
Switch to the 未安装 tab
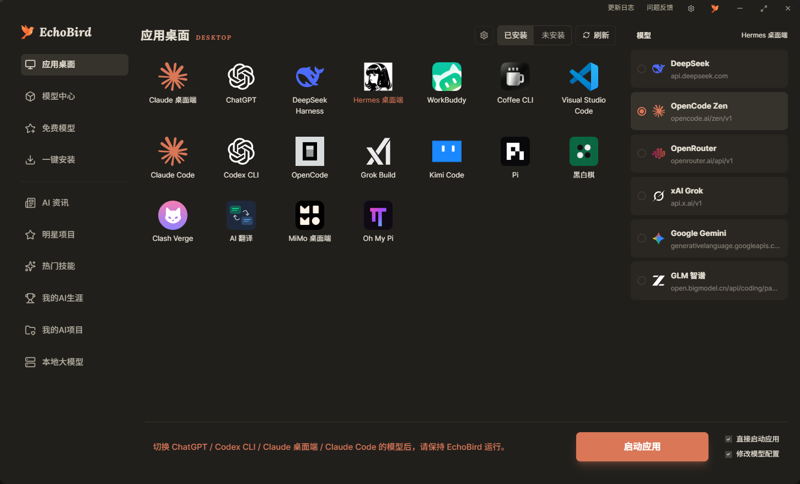click(553, 35)
